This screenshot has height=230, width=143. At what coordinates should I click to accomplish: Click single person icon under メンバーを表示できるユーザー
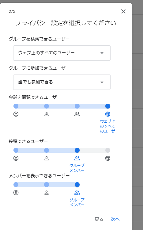point(47,193)
